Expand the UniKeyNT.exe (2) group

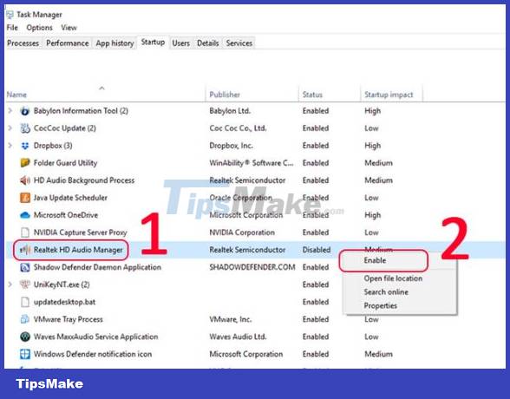tap(10, 285)
